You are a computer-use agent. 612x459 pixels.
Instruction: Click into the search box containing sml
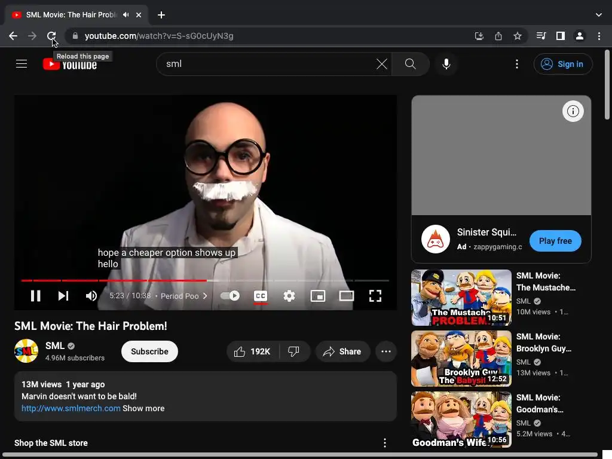point(270,63)
